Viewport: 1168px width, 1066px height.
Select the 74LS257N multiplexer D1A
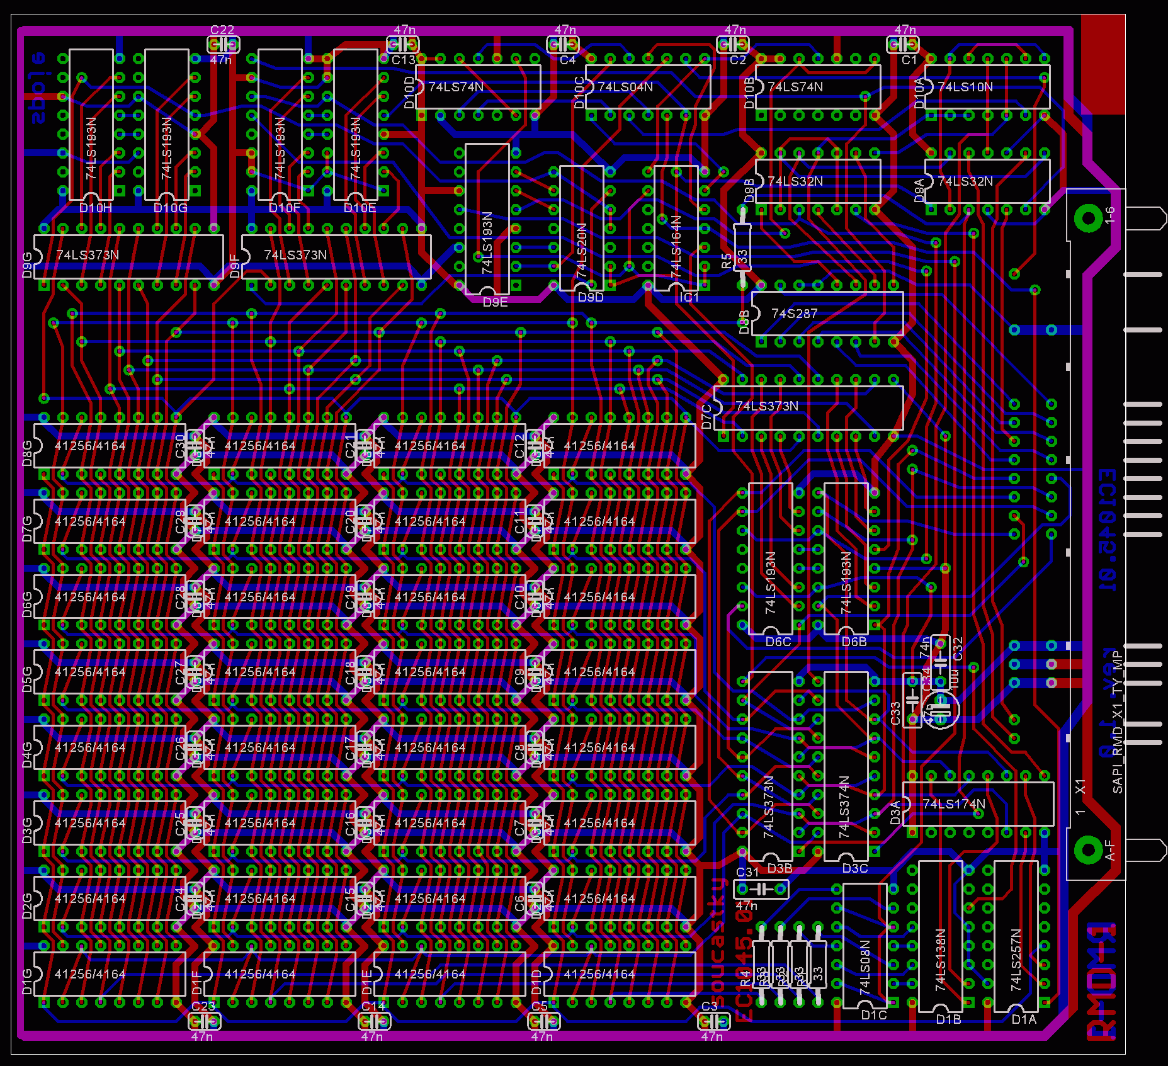pos(1016,936)
